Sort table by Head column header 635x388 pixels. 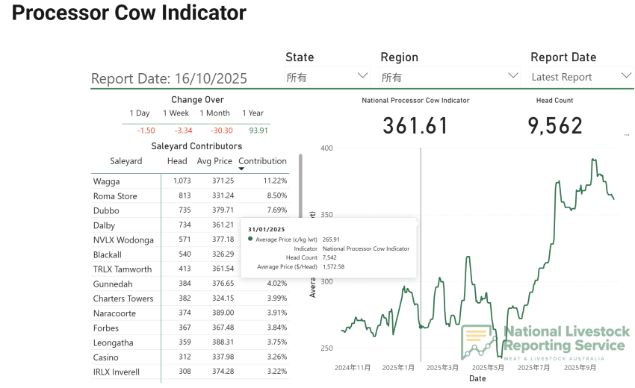coord(177,161)
